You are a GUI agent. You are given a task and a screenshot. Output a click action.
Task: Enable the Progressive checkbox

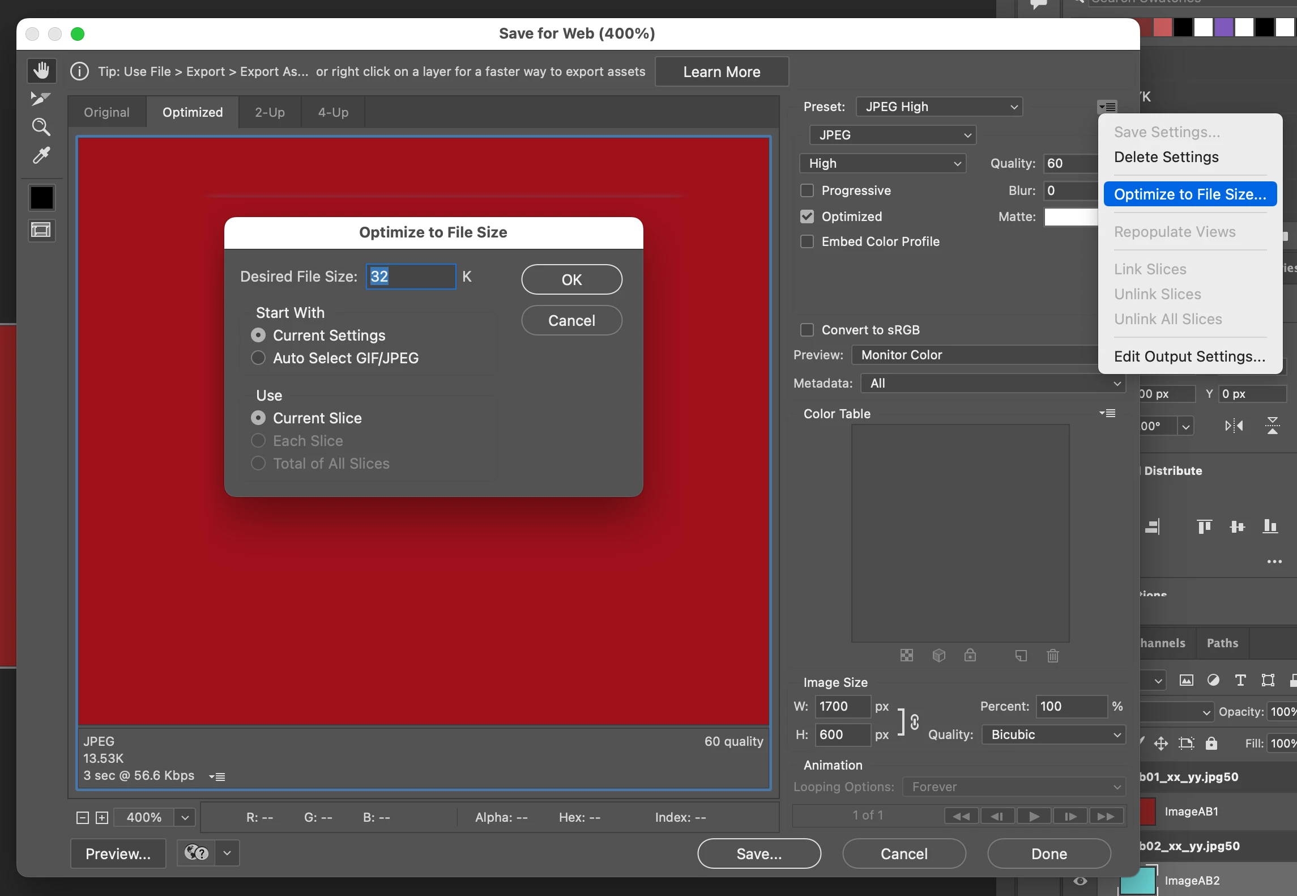point(807,190)
